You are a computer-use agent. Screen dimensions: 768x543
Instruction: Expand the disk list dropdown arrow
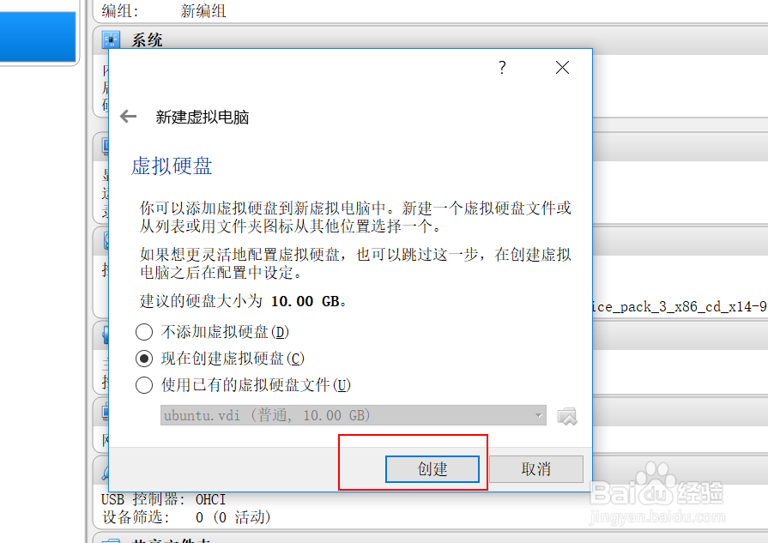538,416
